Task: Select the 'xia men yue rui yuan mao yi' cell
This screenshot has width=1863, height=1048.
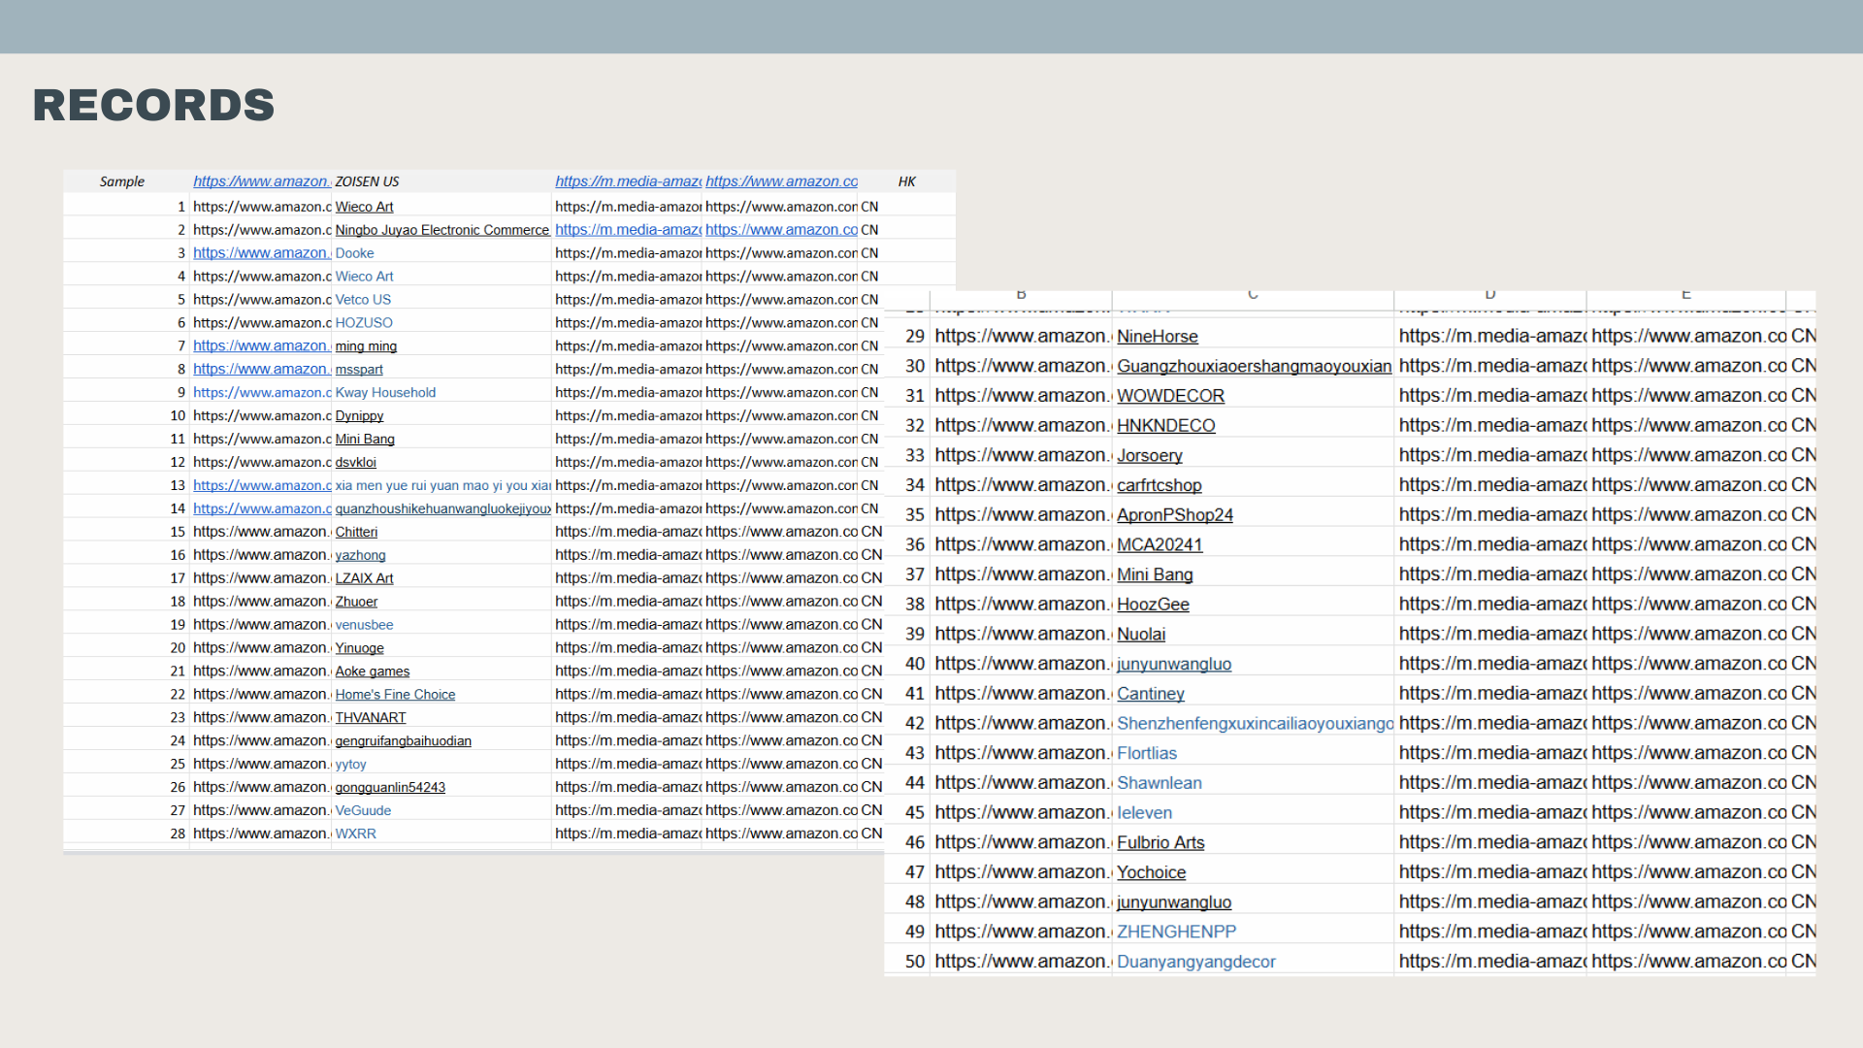Action: pos(442,486)
